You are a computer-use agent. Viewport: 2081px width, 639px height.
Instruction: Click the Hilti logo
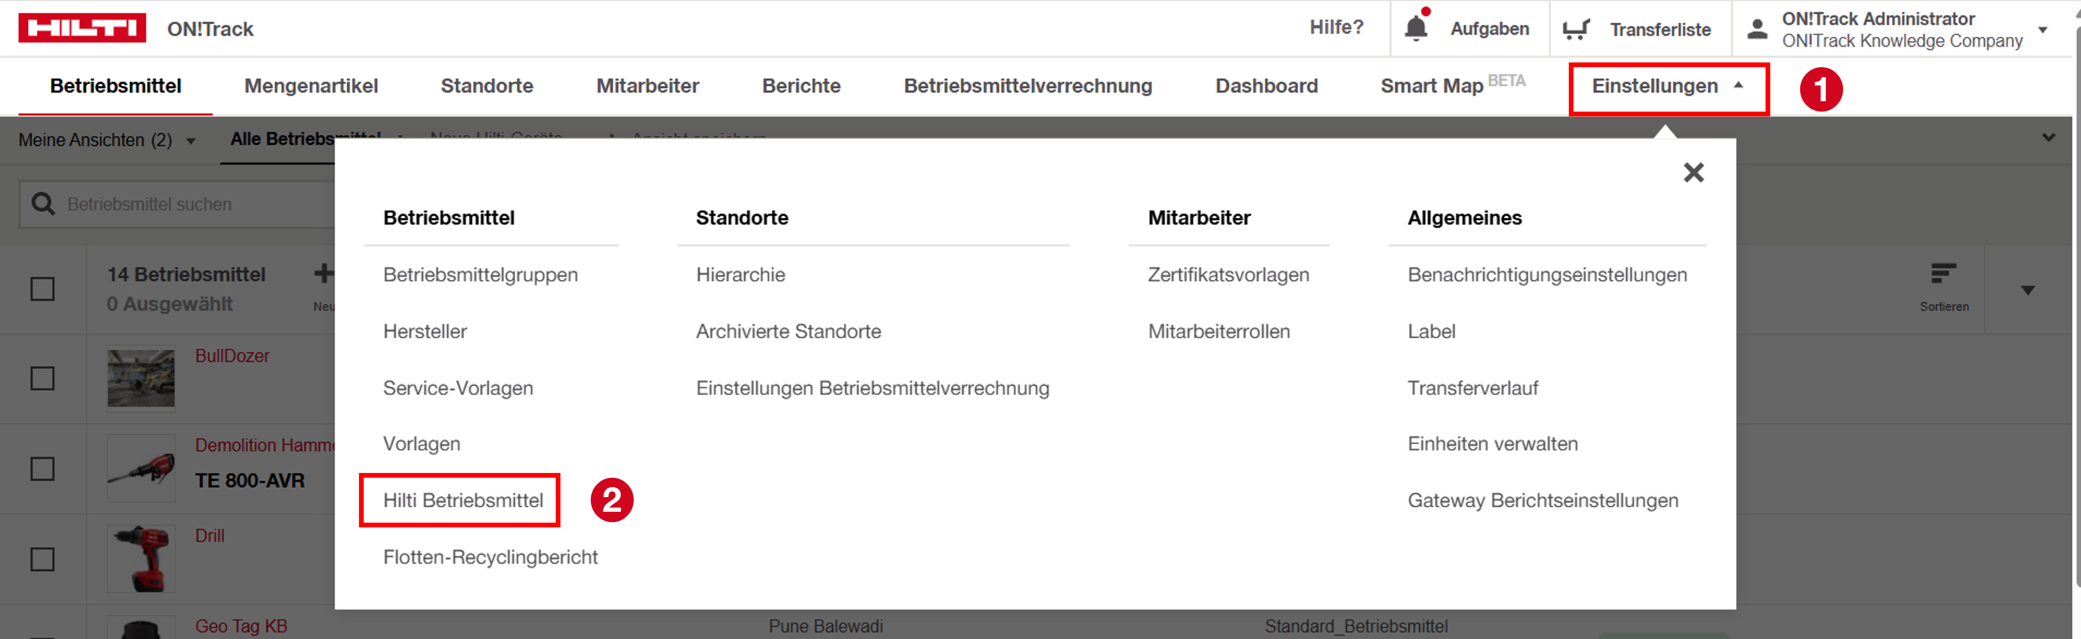(x=82, y=27)
